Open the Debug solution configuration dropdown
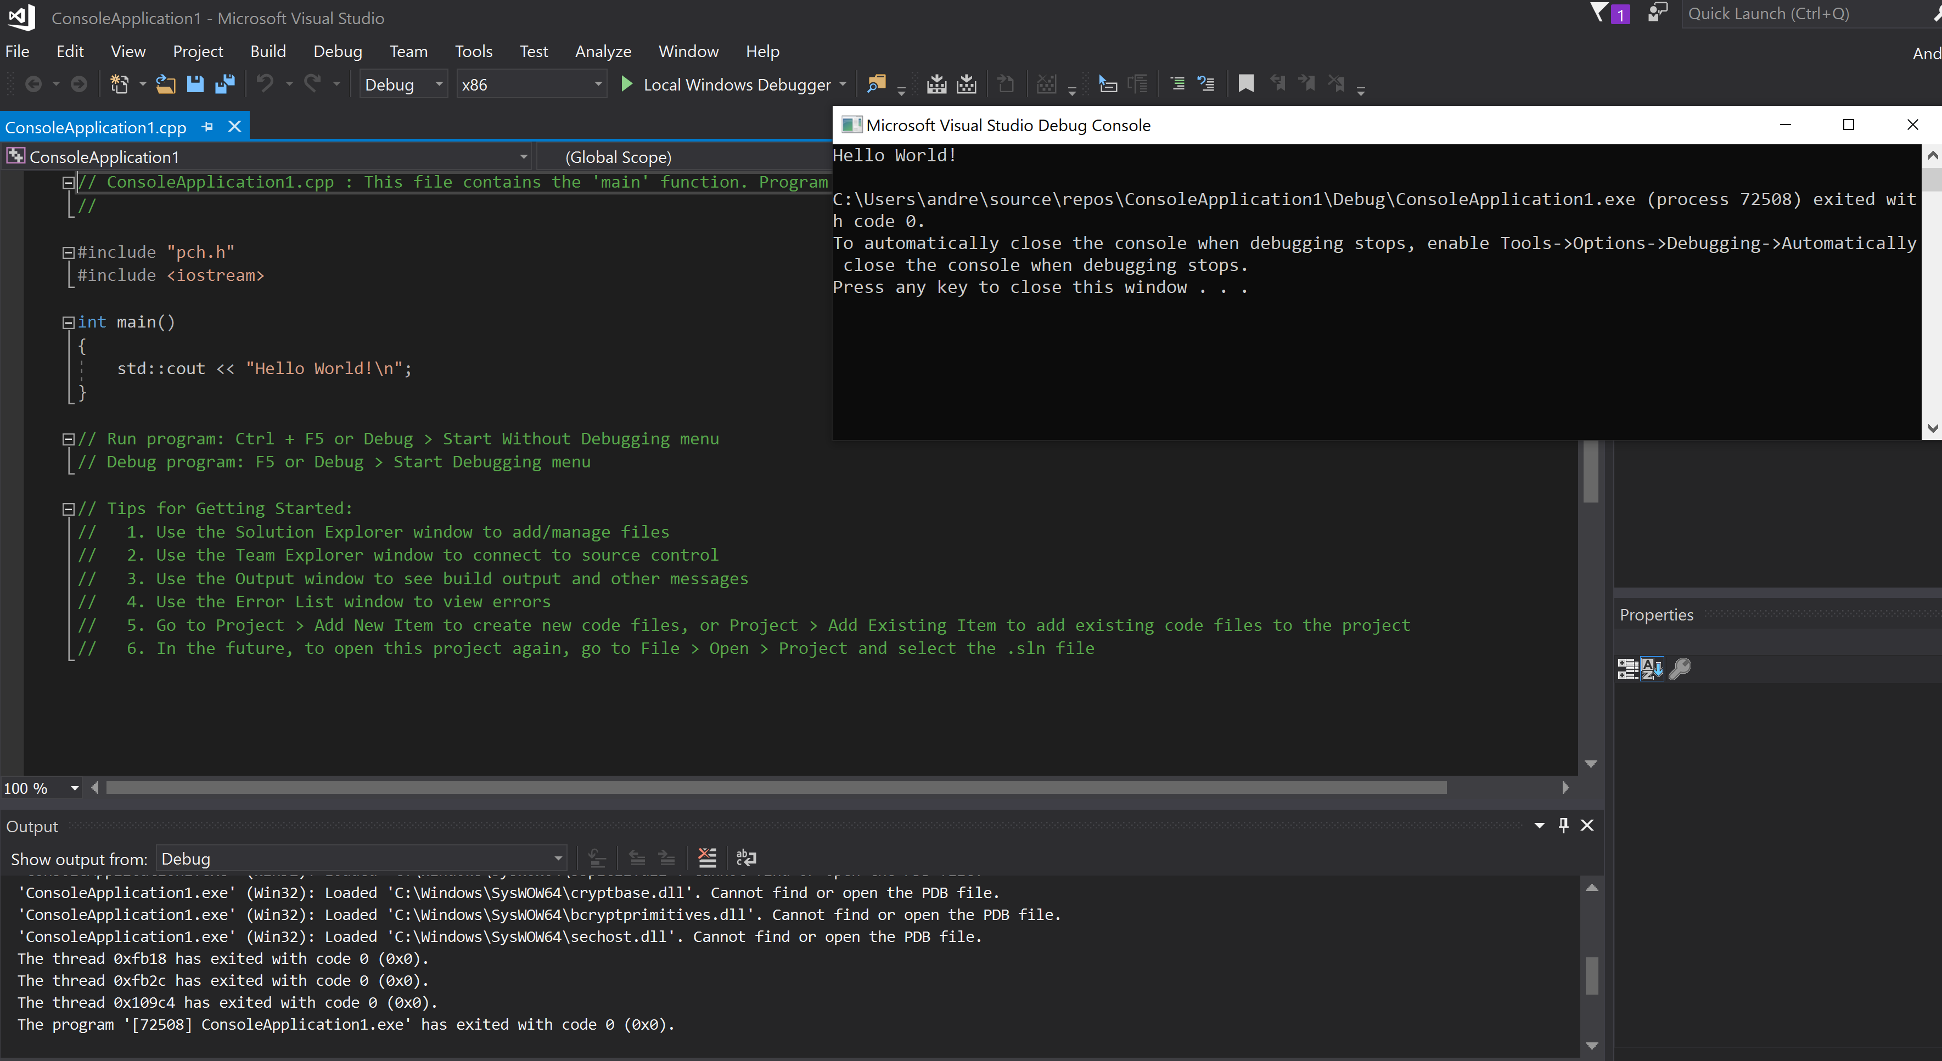 [403, 84]
